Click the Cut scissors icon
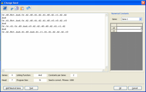This screenshot has width=146, height=92. point(11,8)
